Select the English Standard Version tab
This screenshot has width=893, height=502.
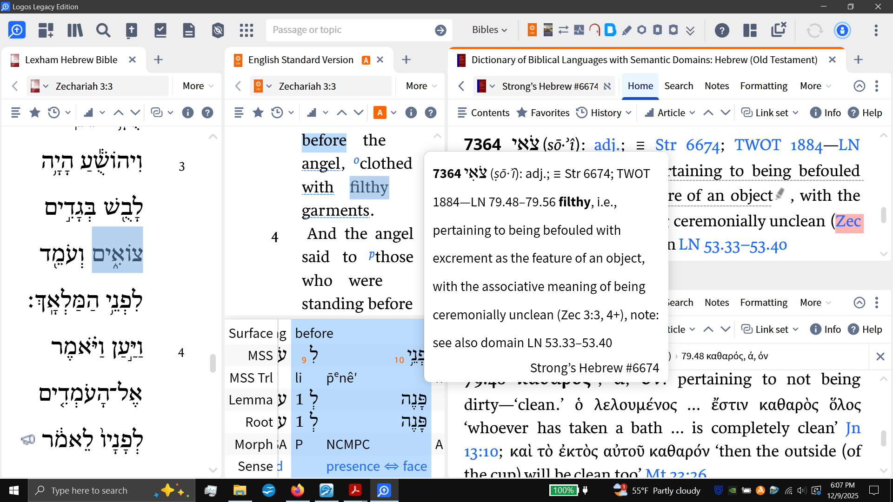pos(300,60)
